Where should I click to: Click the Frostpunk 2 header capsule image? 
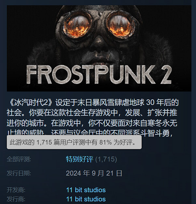99,48
